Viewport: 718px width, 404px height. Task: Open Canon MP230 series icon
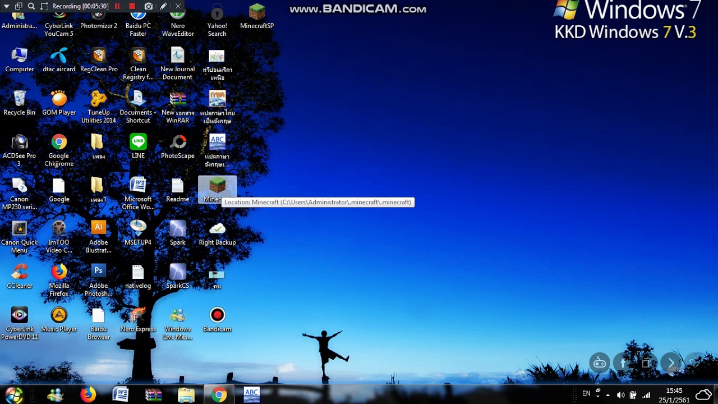[20, 194]
